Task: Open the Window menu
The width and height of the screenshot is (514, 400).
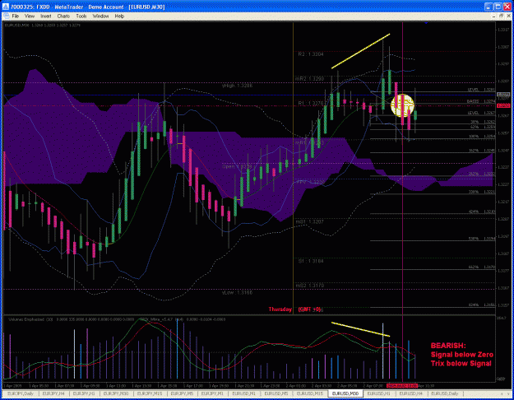Action: (100, 16)
